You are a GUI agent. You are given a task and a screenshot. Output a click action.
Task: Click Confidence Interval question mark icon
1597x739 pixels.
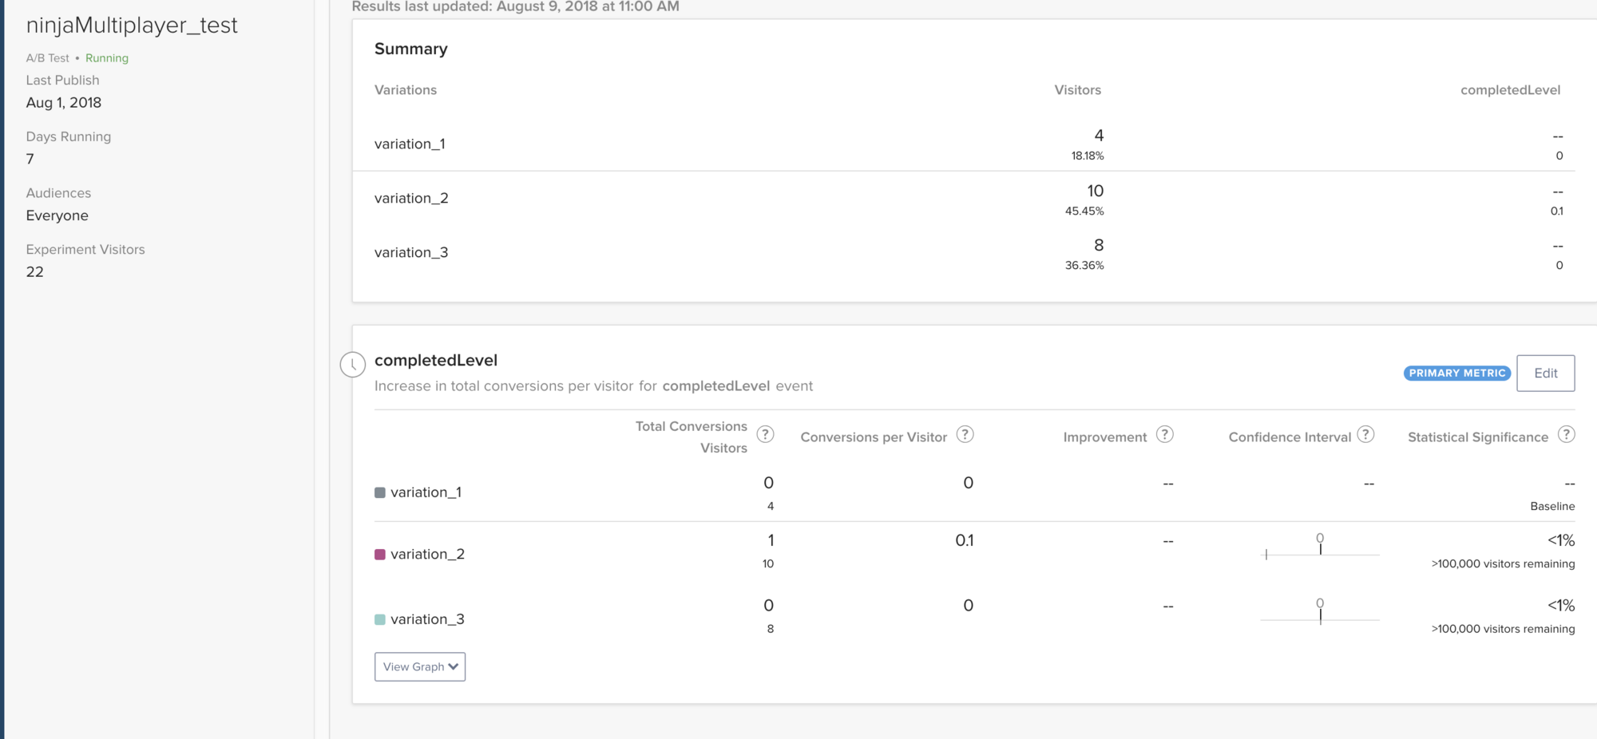click(x=1366, y=434)
